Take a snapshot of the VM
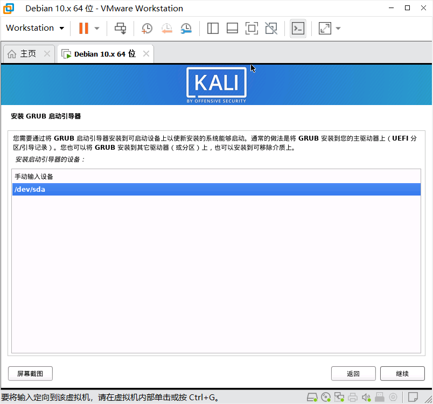 click(147, 28)
